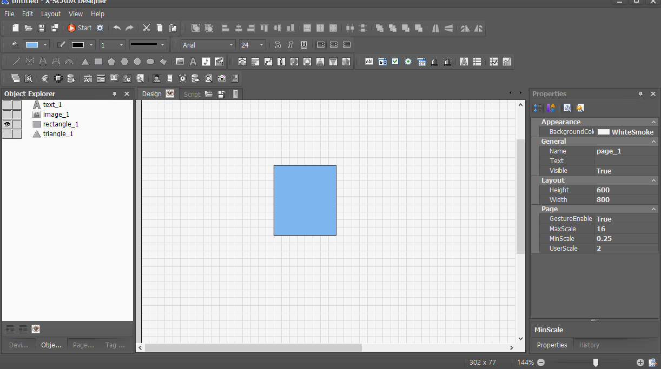
Task: Insert a trend line chart control
Action: (x=493, y=62)
